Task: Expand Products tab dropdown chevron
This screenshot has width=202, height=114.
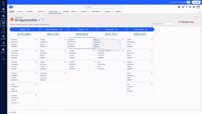Action: tap(89, 12)
